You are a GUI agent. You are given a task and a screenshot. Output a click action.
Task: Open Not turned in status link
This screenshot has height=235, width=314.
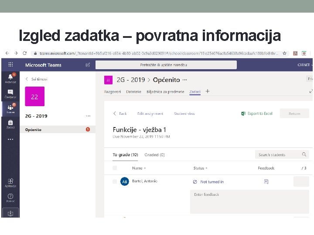pyautogui.click(x=212, y=181)
